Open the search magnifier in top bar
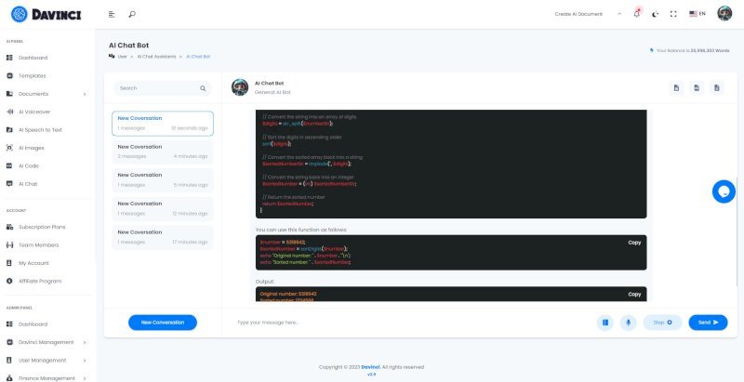744x382 pixels. (132, 14)
